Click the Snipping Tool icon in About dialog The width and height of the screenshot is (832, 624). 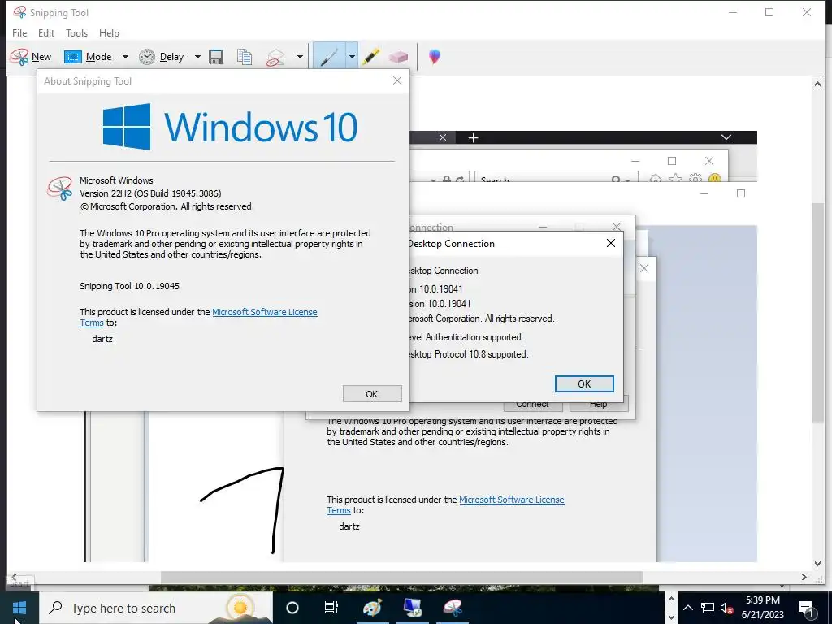(60, 188)
